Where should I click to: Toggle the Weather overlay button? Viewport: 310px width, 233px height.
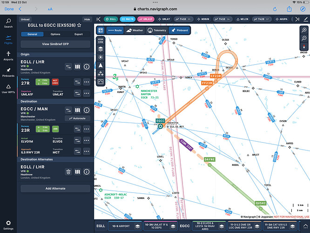pos(135,30)
